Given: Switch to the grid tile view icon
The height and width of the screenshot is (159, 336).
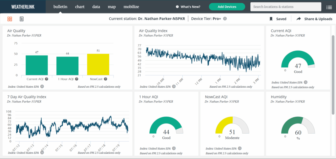Looking at the screenshot, I should pos(10,19).
